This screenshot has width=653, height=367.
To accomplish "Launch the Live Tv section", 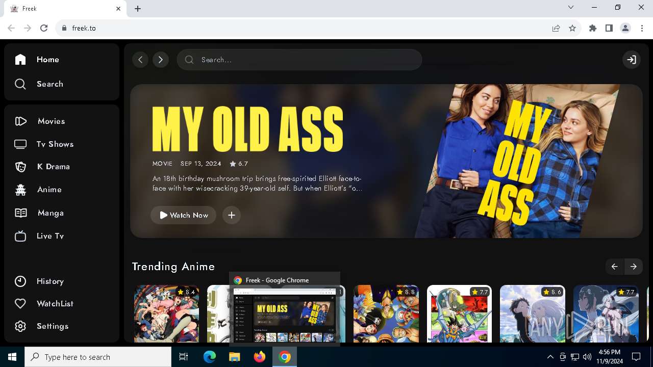I will tap(39, 236).
